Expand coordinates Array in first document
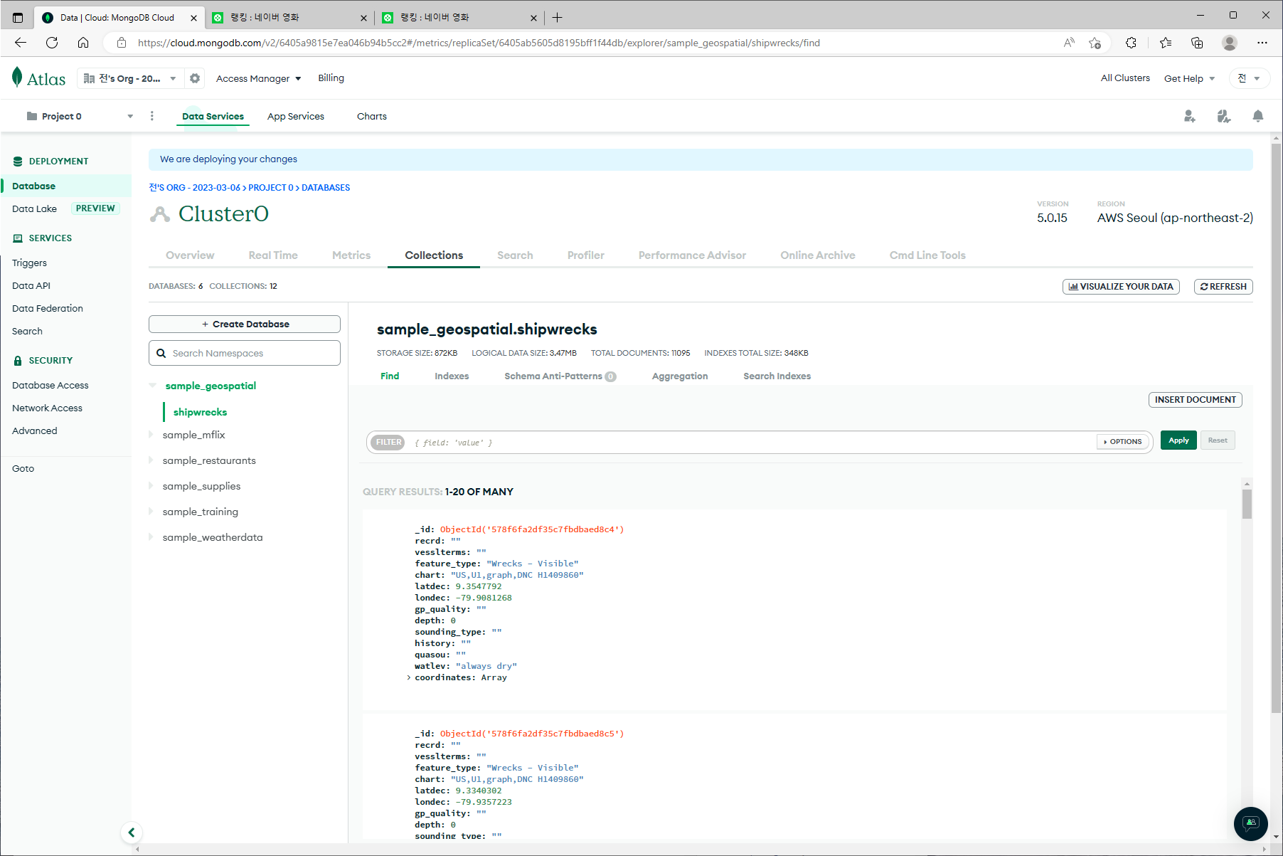This screenshot has height=856, width=1283. point(409,677)
